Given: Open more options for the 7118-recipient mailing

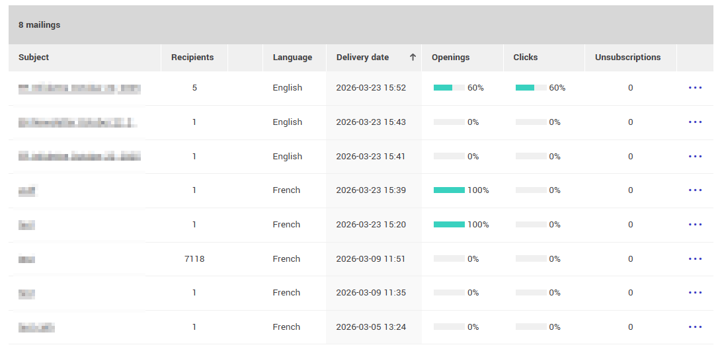Looking at the screenshot, I should click(x=695, y=259).
